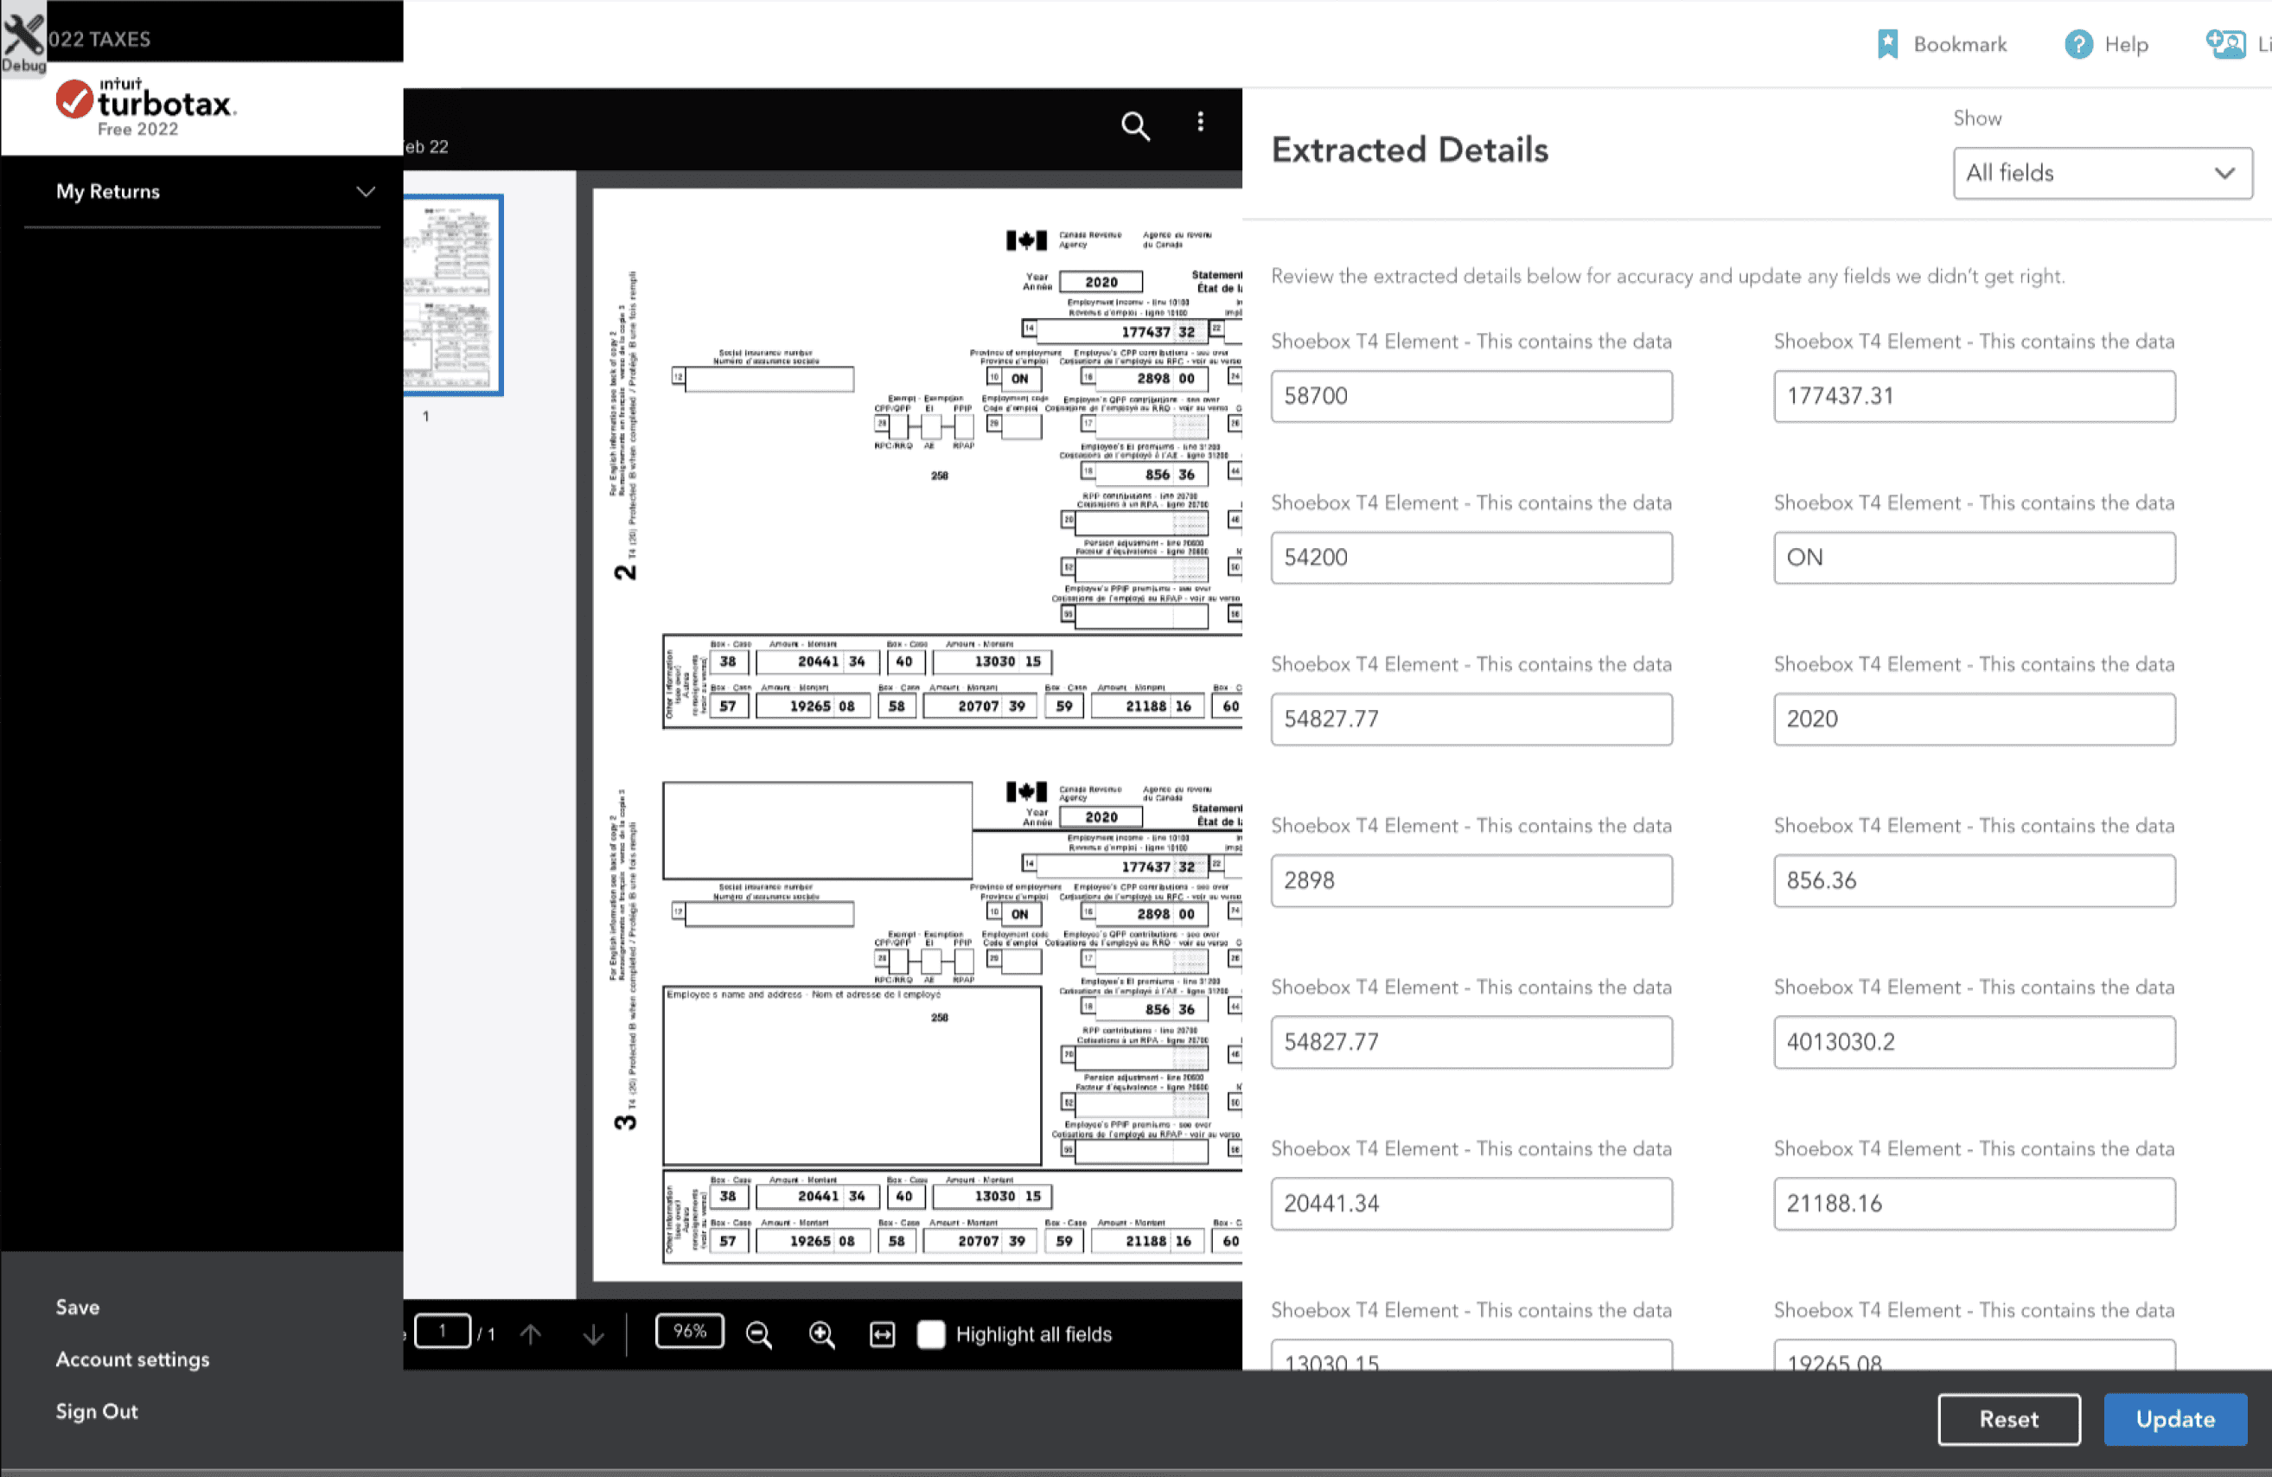Image resolution: width=2272 pixels, height=1477 pixels.
Task: Search the document with the magnifier icon
Action: point(1135,125)
